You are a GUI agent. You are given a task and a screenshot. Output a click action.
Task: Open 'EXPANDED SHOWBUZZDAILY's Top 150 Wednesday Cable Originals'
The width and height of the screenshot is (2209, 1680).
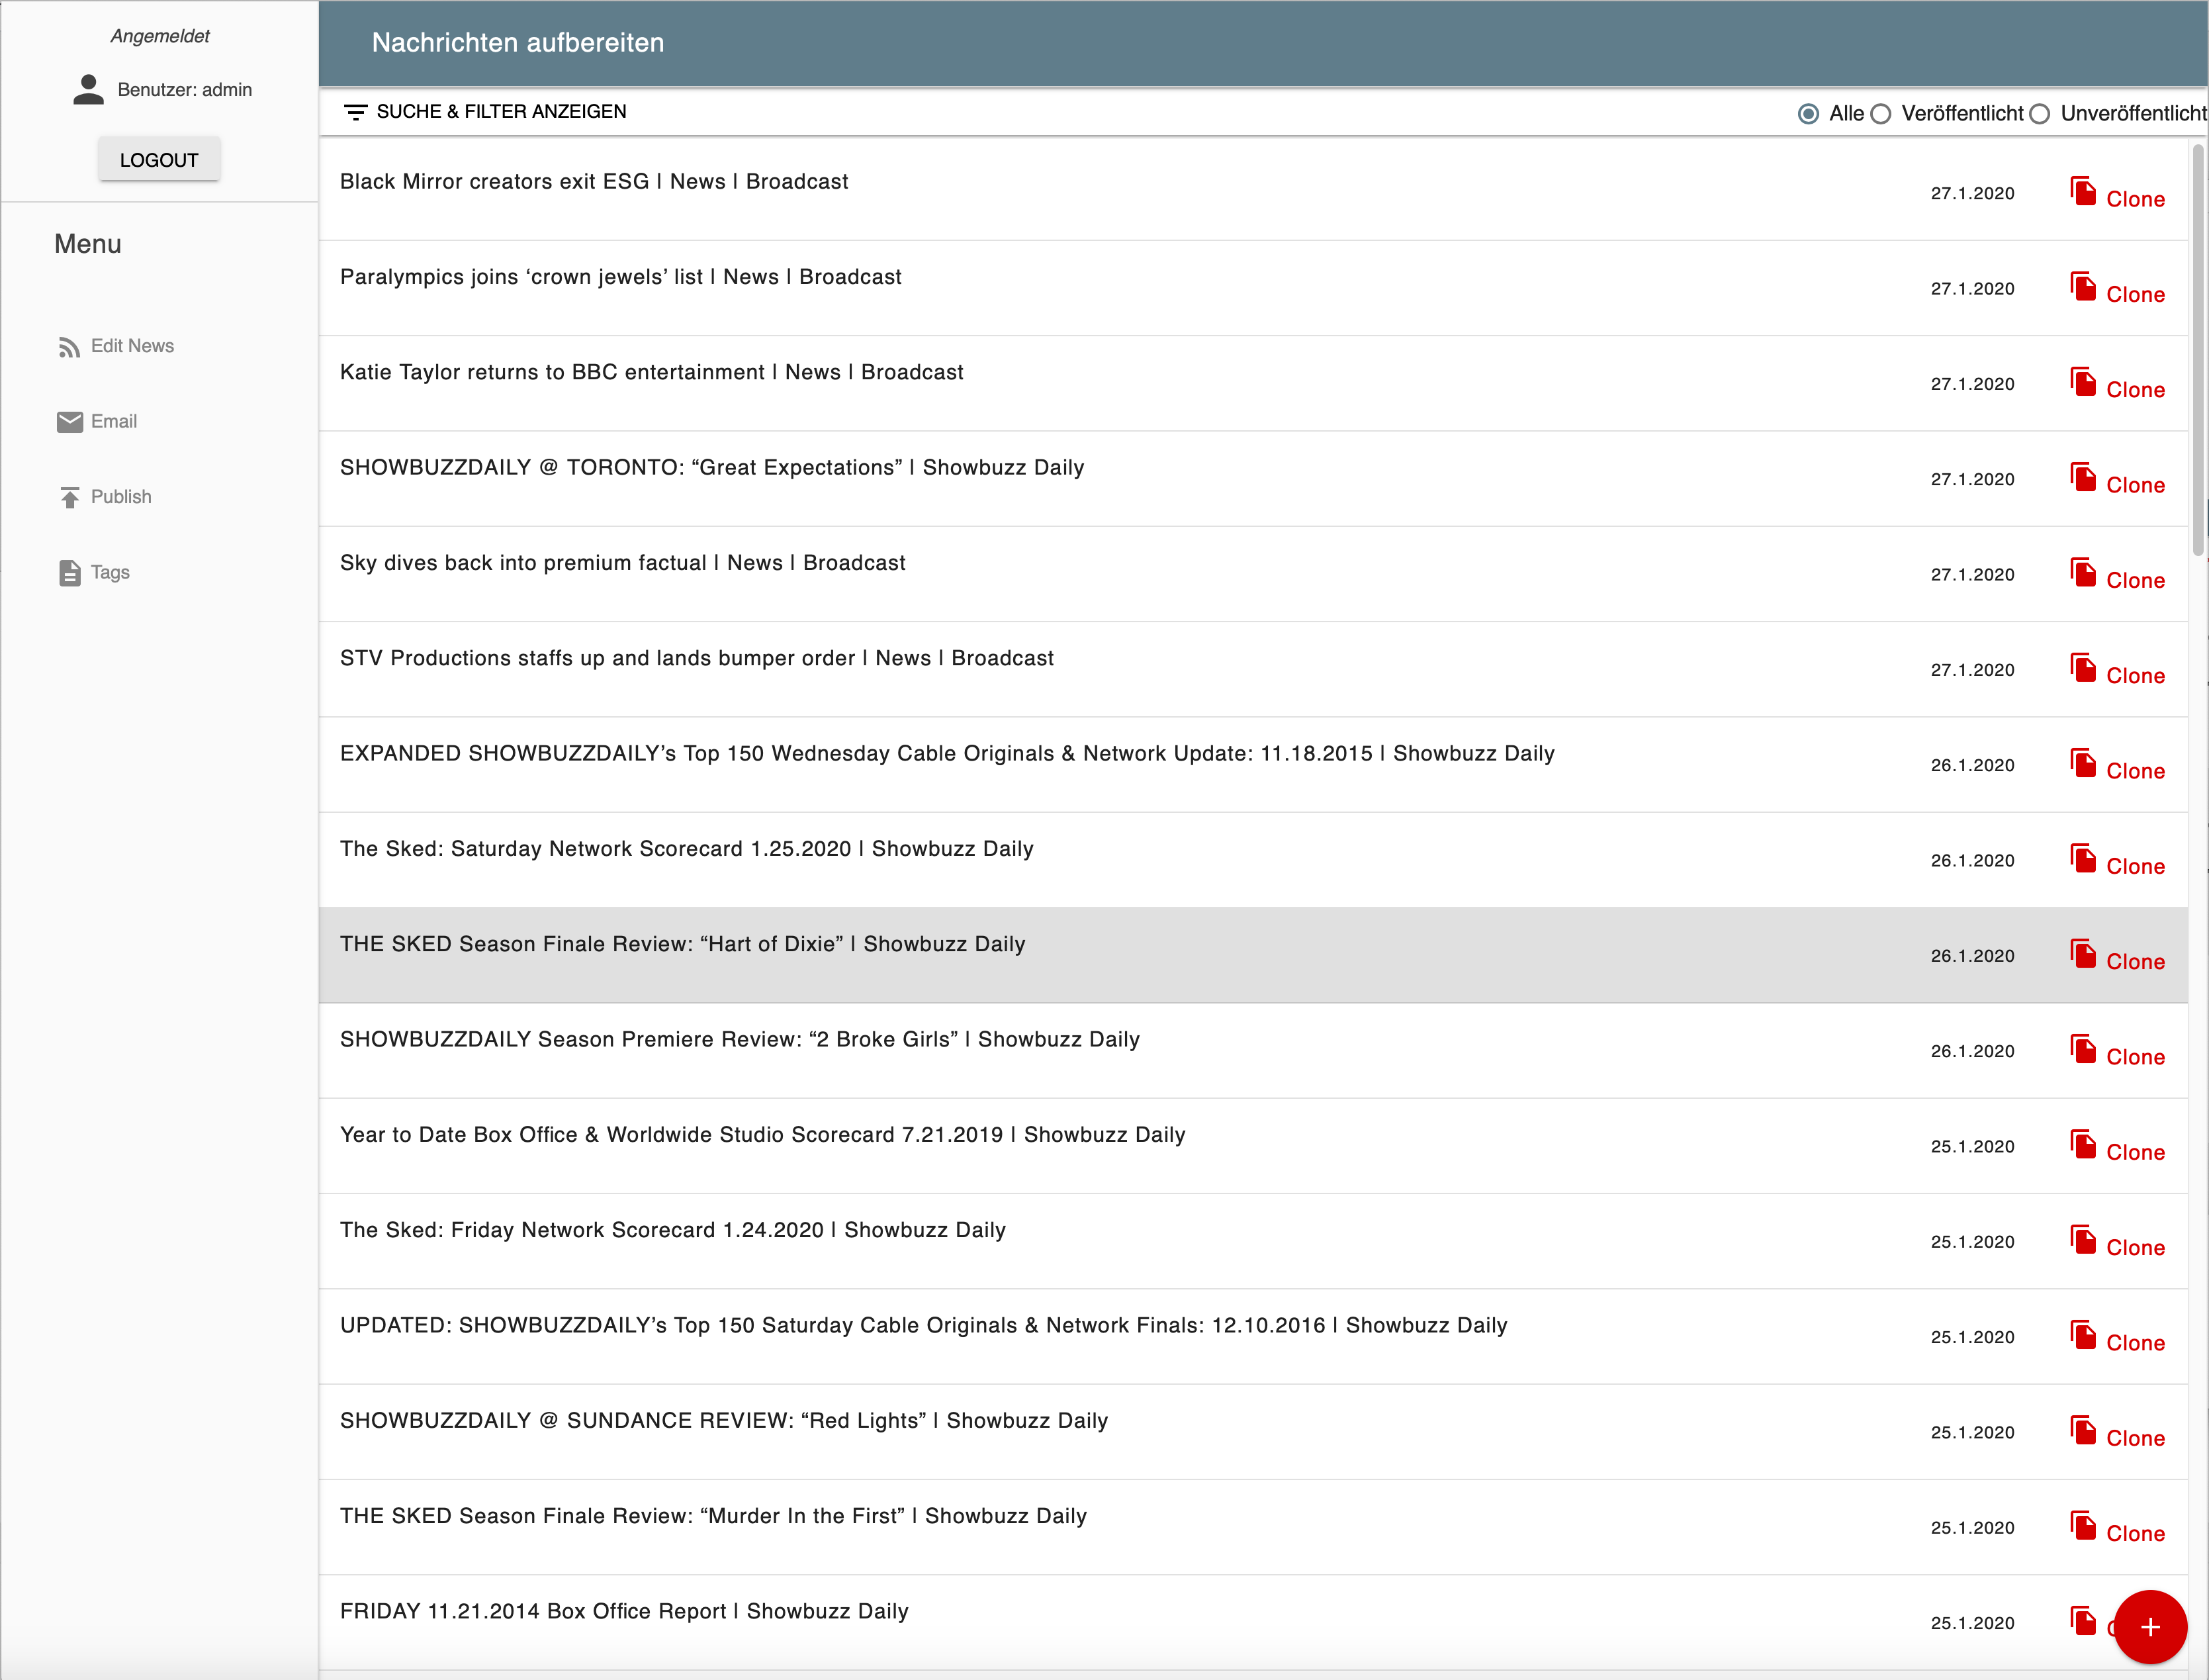pos(946,753)
